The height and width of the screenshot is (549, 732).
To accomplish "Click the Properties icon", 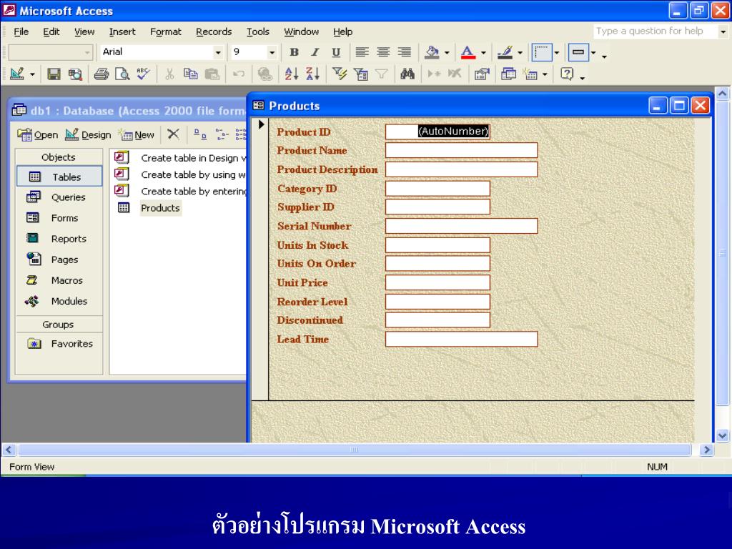I will (481, 74).
